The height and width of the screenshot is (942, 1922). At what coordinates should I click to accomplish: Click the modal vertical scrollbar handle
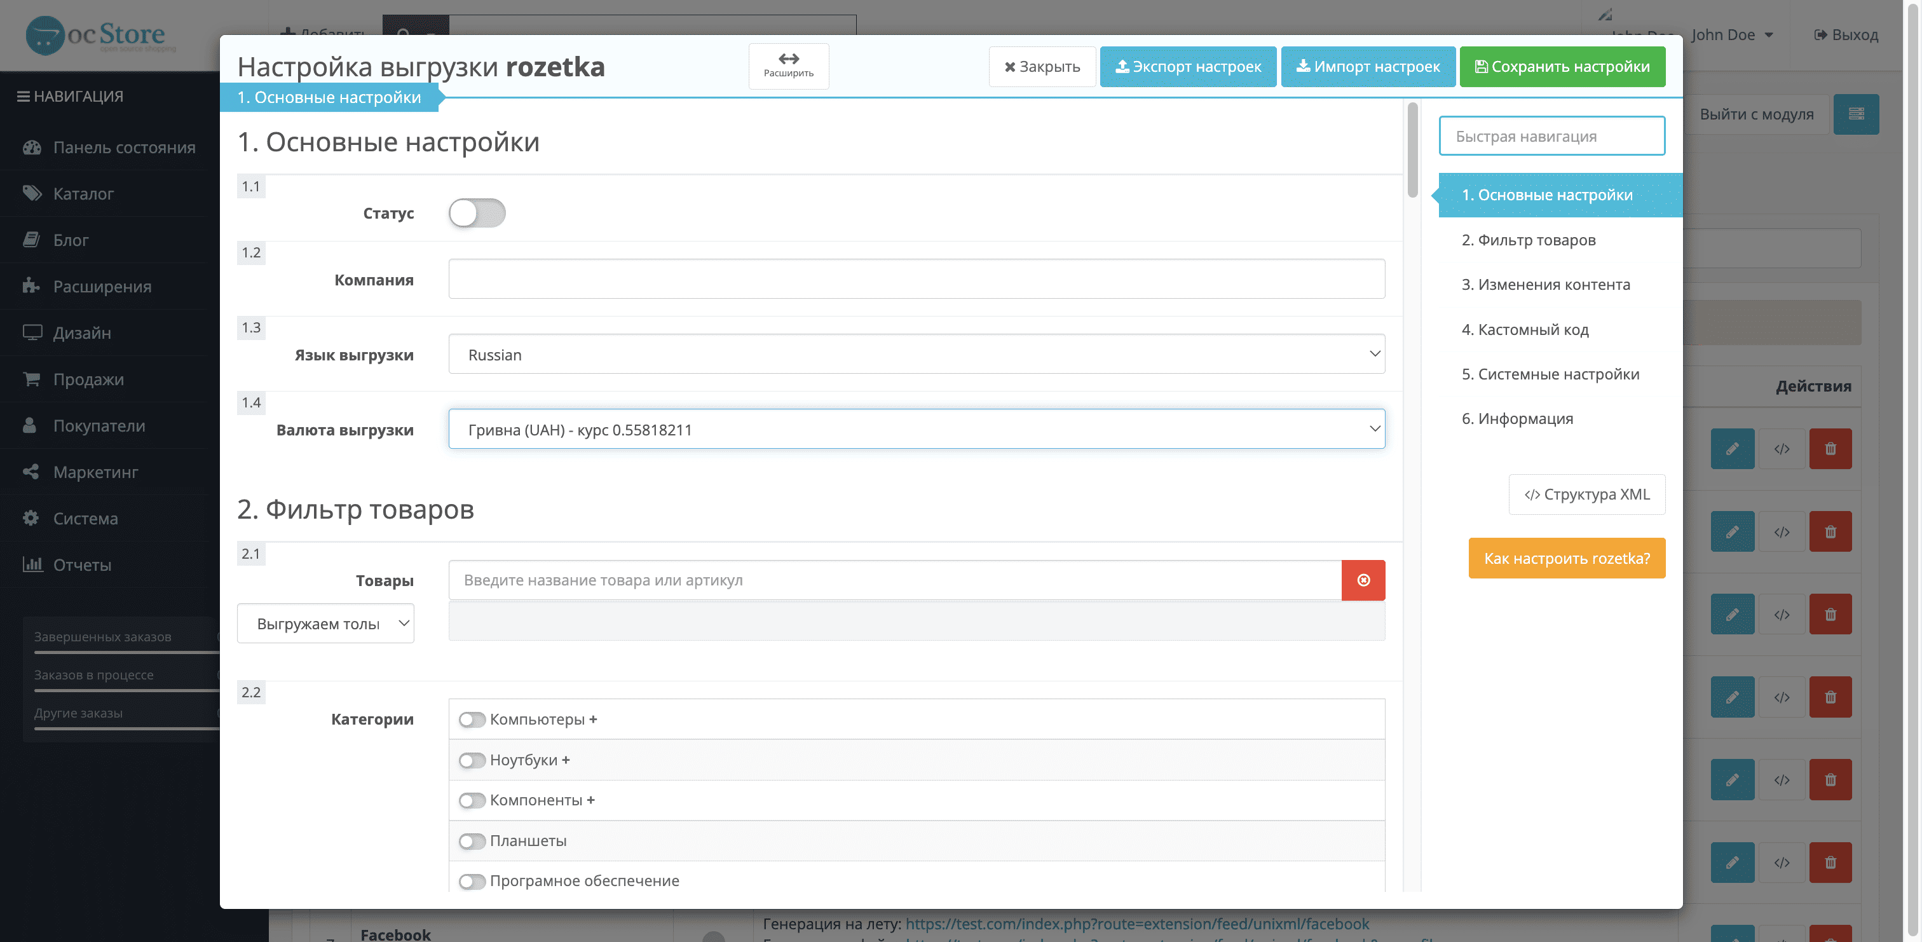pyautogui.click(x=1412, y=149)
